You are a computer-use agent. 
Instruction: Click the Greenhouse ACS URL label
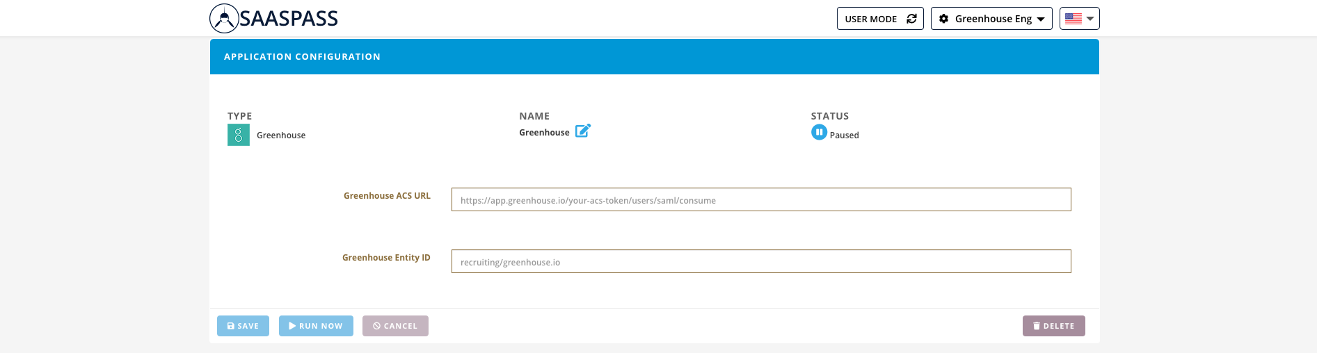point(387,196)
